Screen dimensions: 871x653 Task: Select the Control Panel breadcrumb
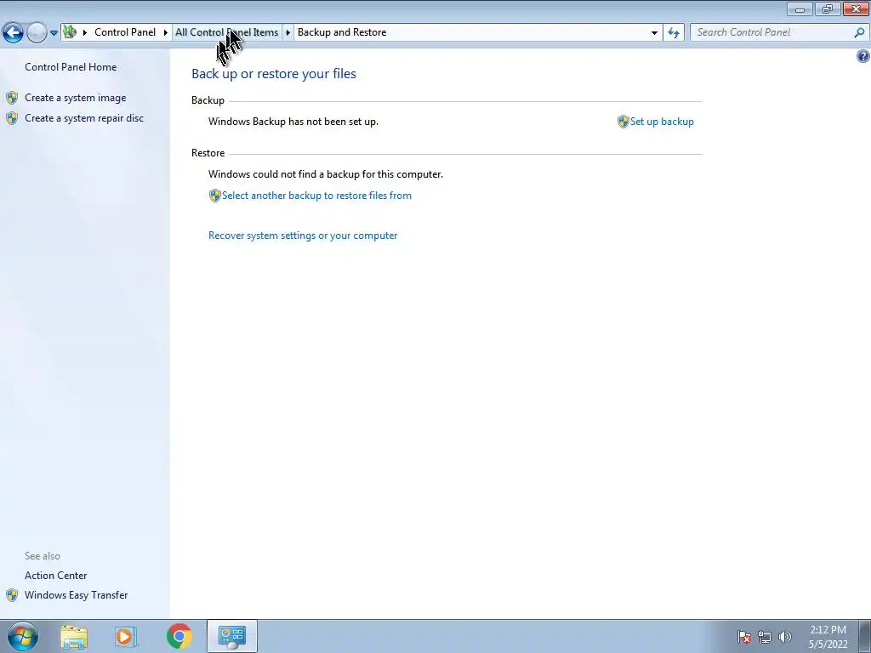pyautogui.click(x=125, y=32)
